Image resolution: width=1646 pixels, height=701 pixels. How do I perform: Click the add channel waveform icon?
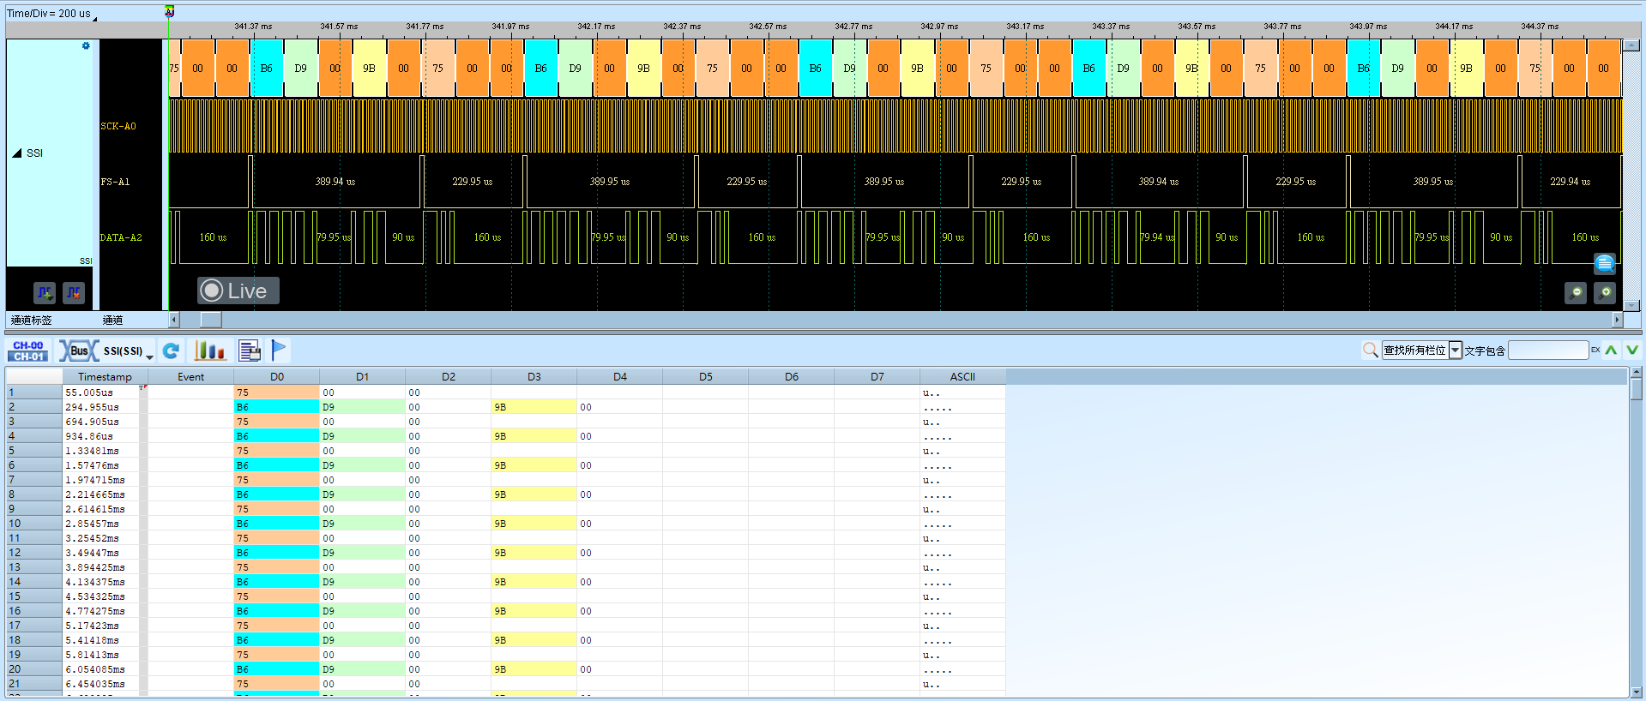point(45,293)
